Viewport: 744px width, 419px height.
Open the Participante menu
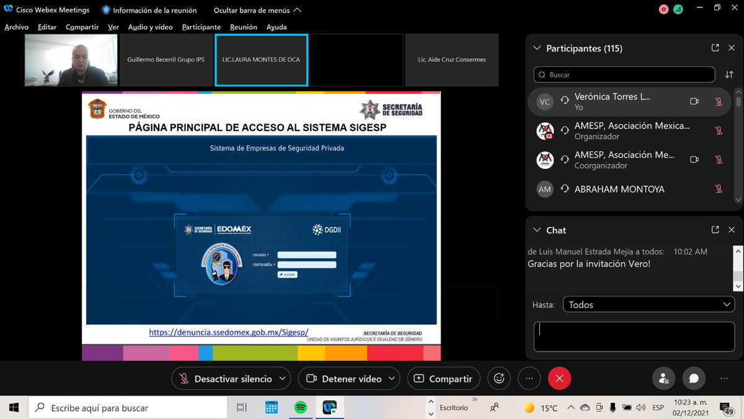coord(201,27)
